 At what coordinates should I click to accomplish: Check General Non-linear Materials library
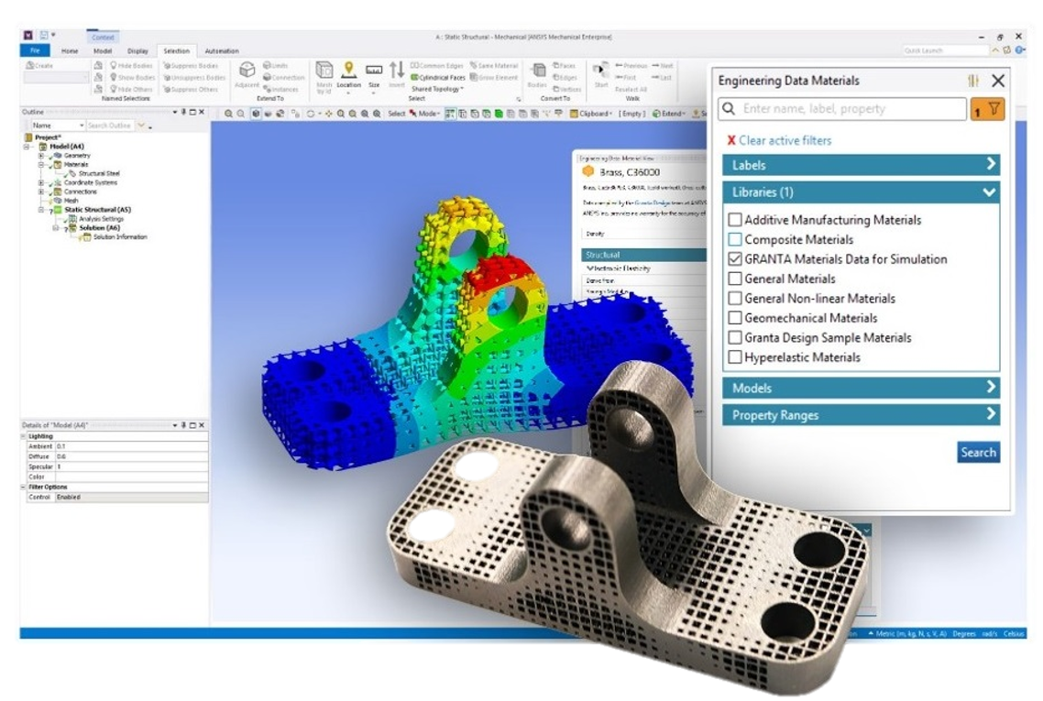(735, 298)
